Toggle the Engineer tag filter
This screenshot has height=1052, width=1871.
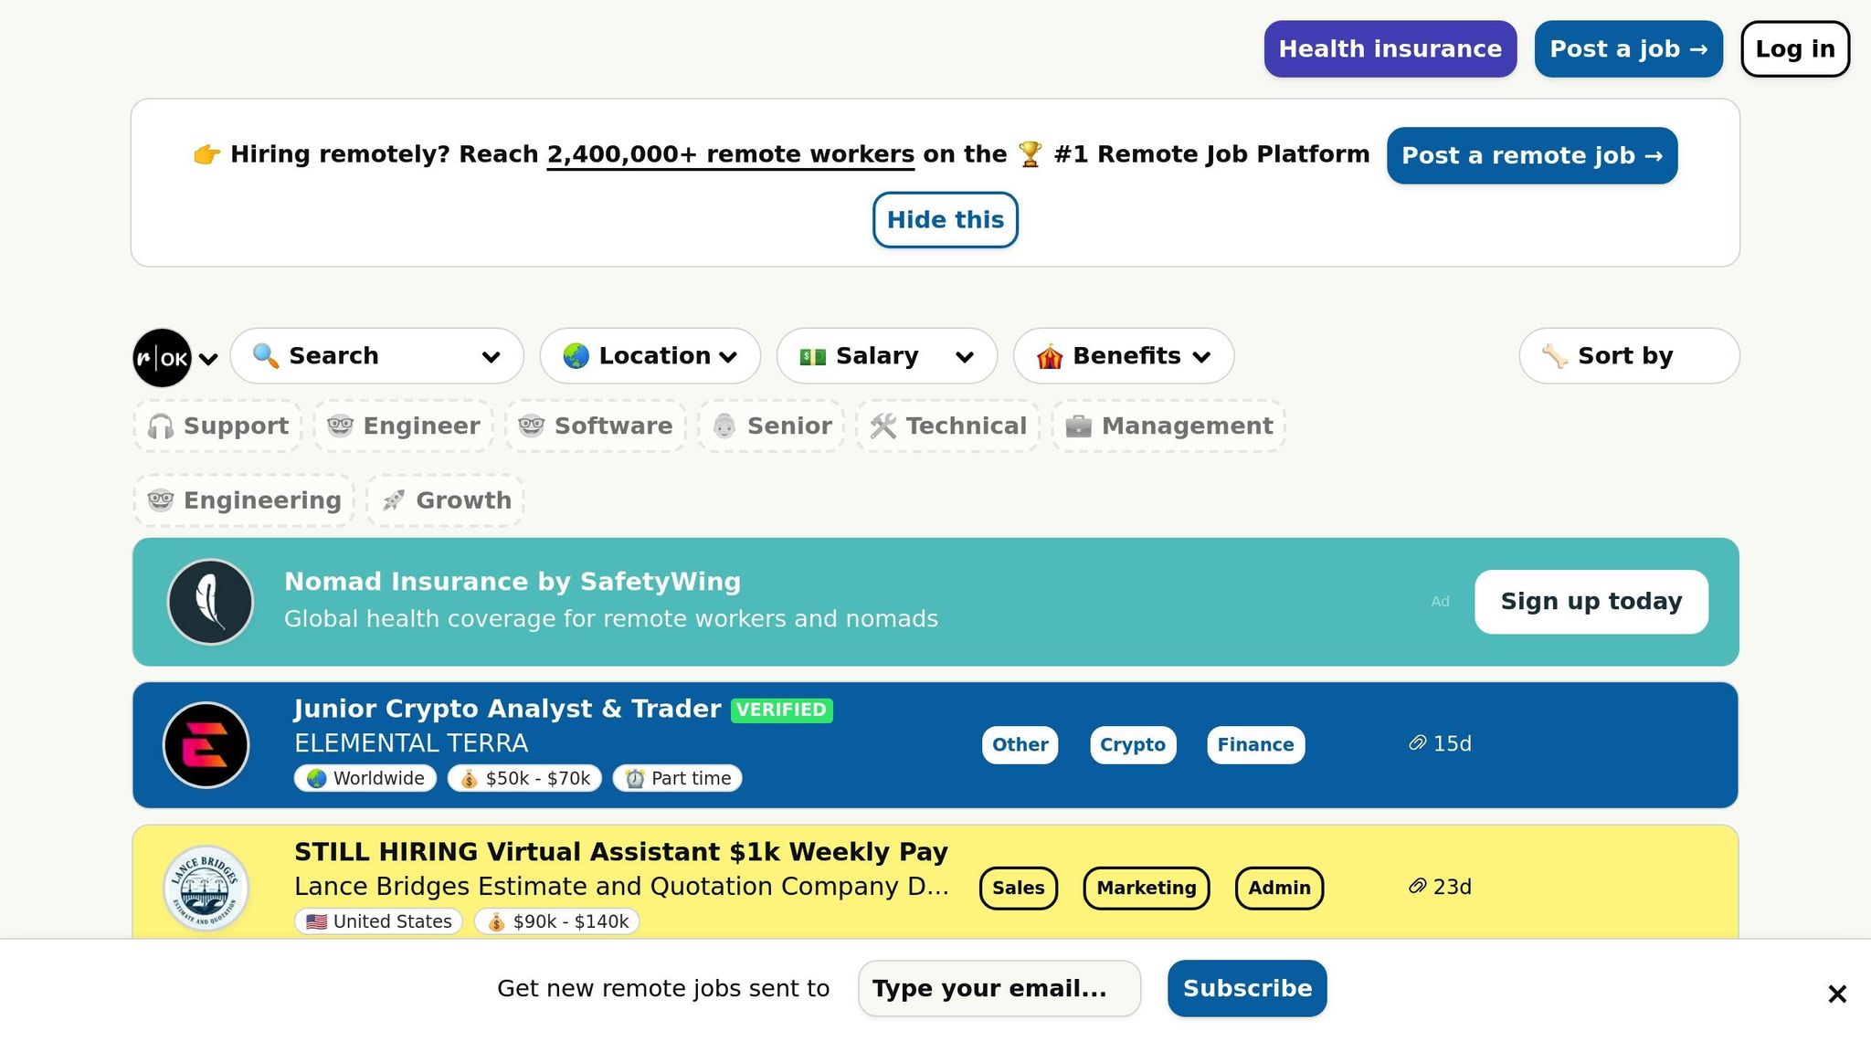(404, 426)
